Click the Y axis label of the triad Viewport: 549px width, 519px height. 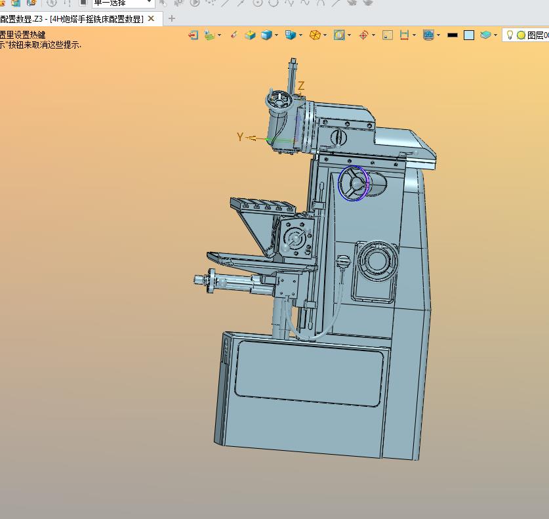240,136
